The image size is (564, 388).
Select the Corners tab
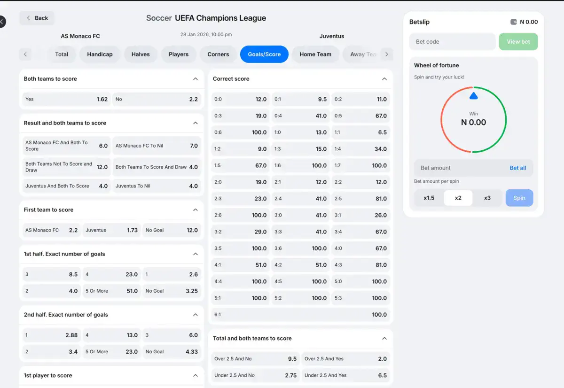218,54
